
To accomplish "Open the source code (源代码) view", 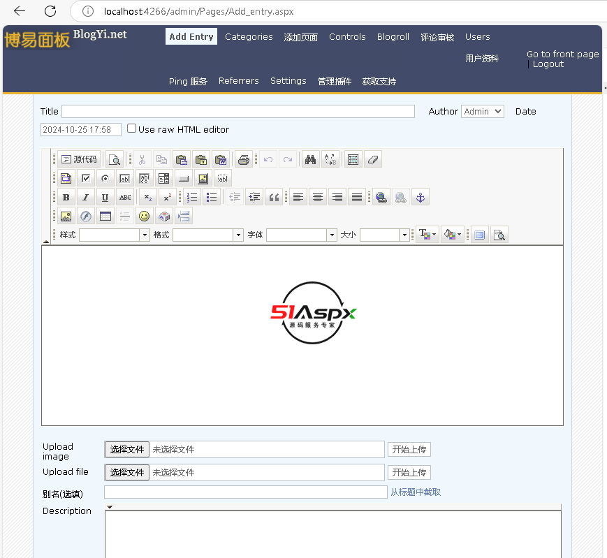I will click(79, 159).
